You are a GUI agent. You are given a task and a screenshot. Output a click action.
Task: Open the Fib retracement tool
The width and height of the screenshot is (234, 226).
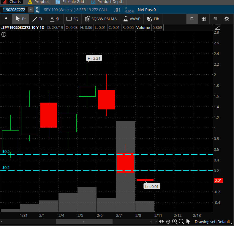[x=153, y=19]
